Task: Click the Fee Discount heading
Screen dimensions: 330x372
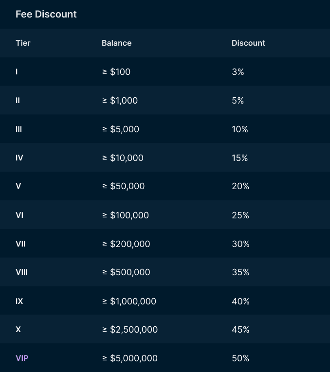Action: [x=46, y=14]
